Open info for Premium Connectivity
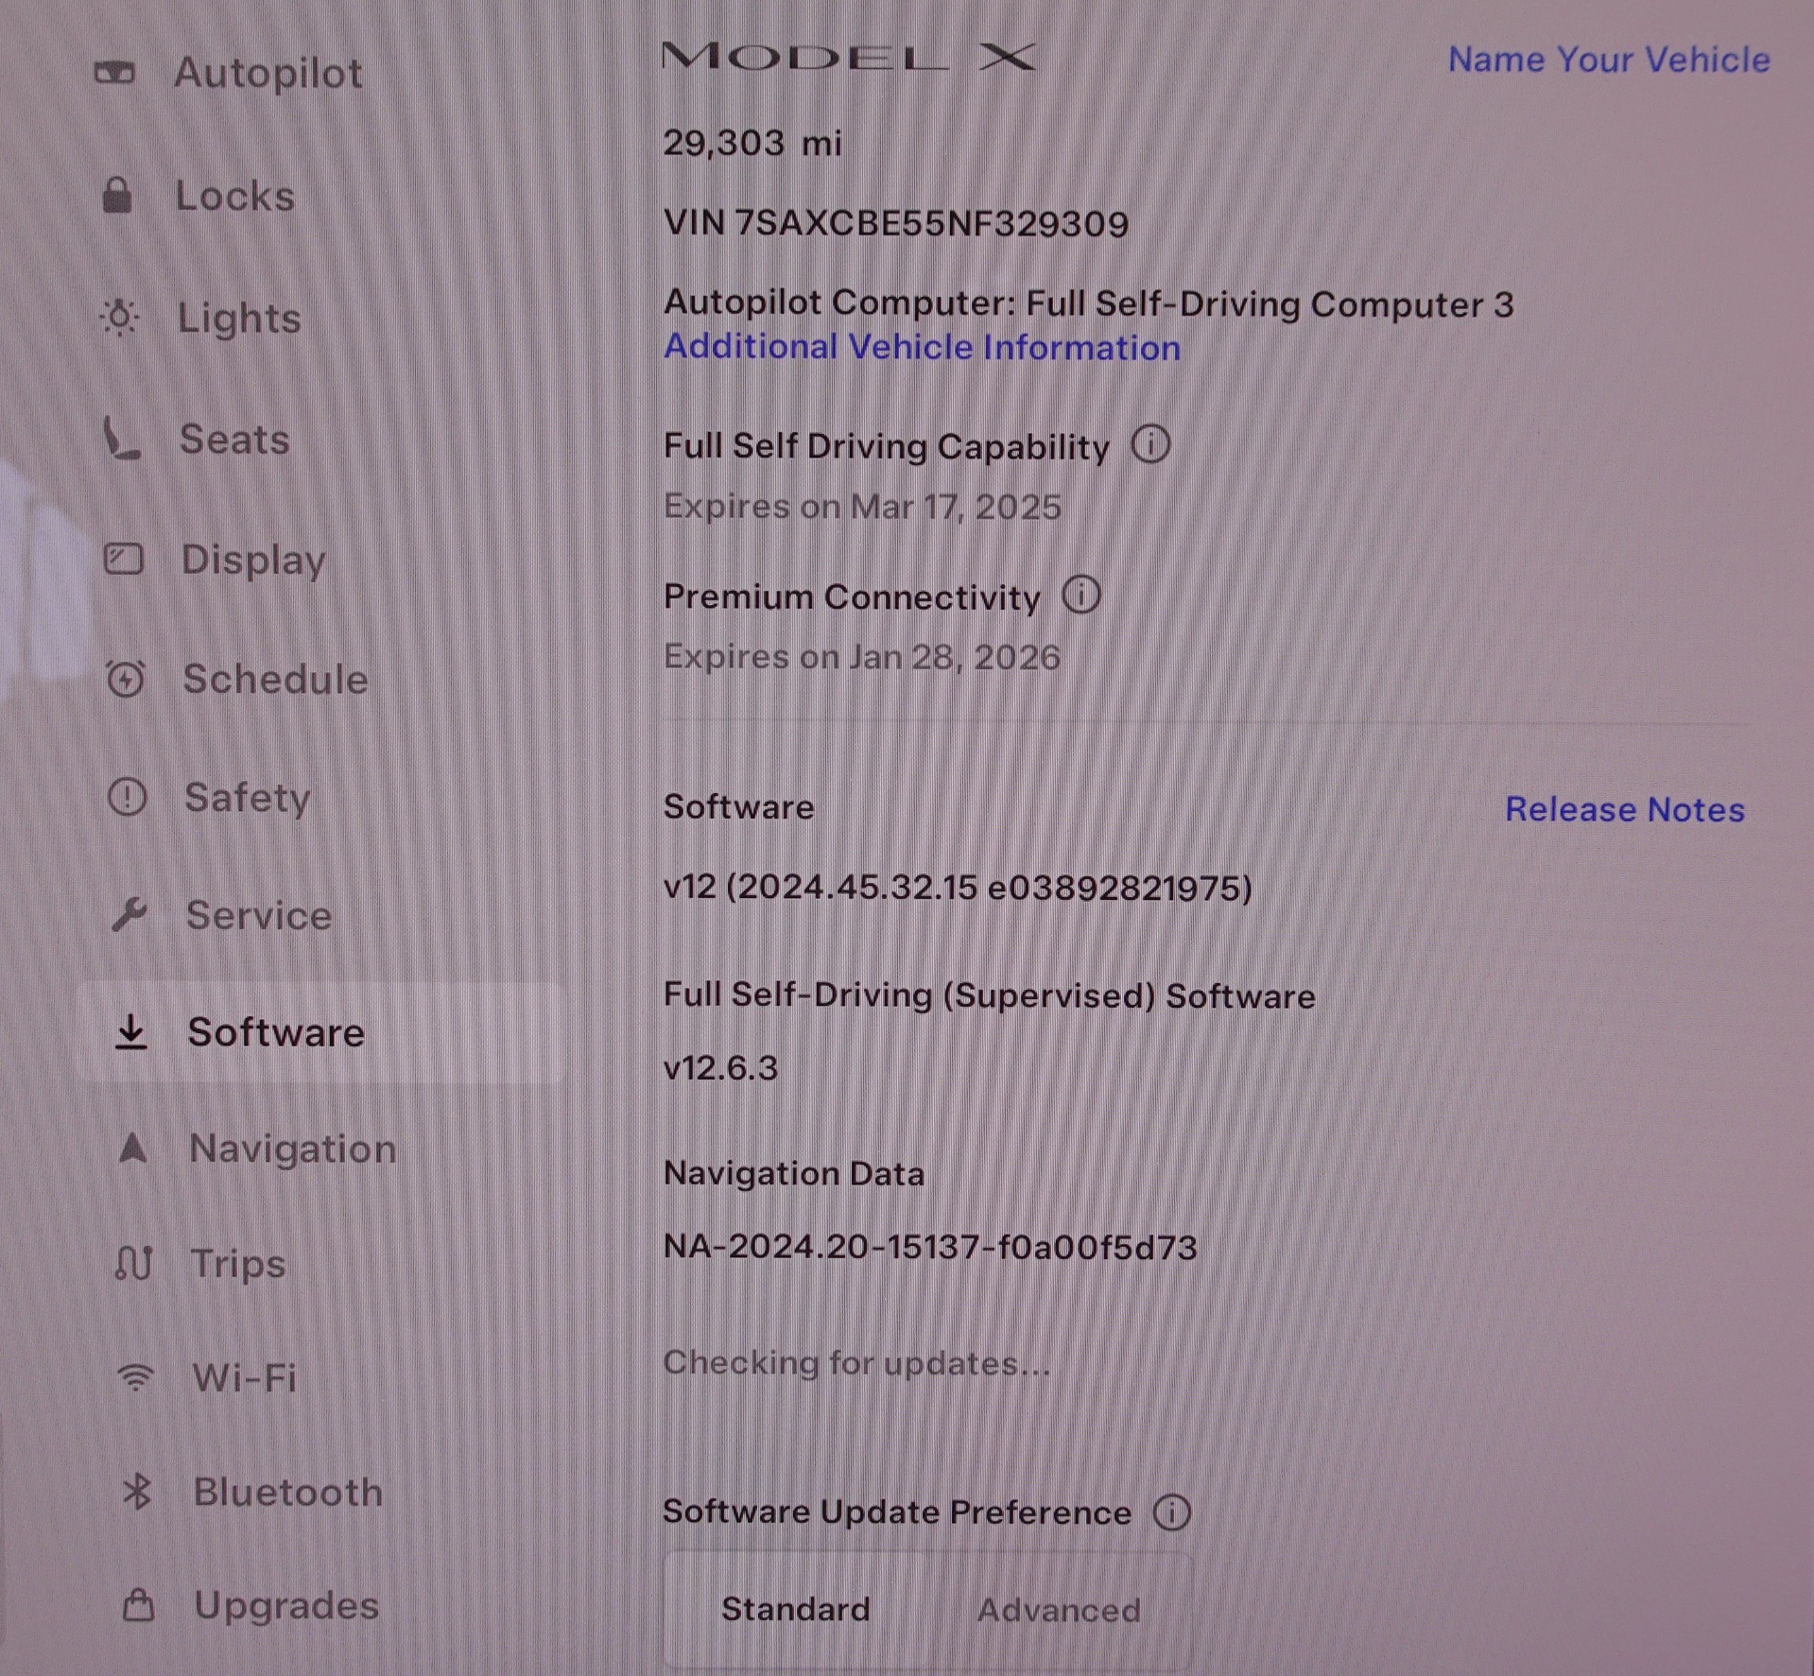Screen dimensions: 1814x1676 point(1081,595)
